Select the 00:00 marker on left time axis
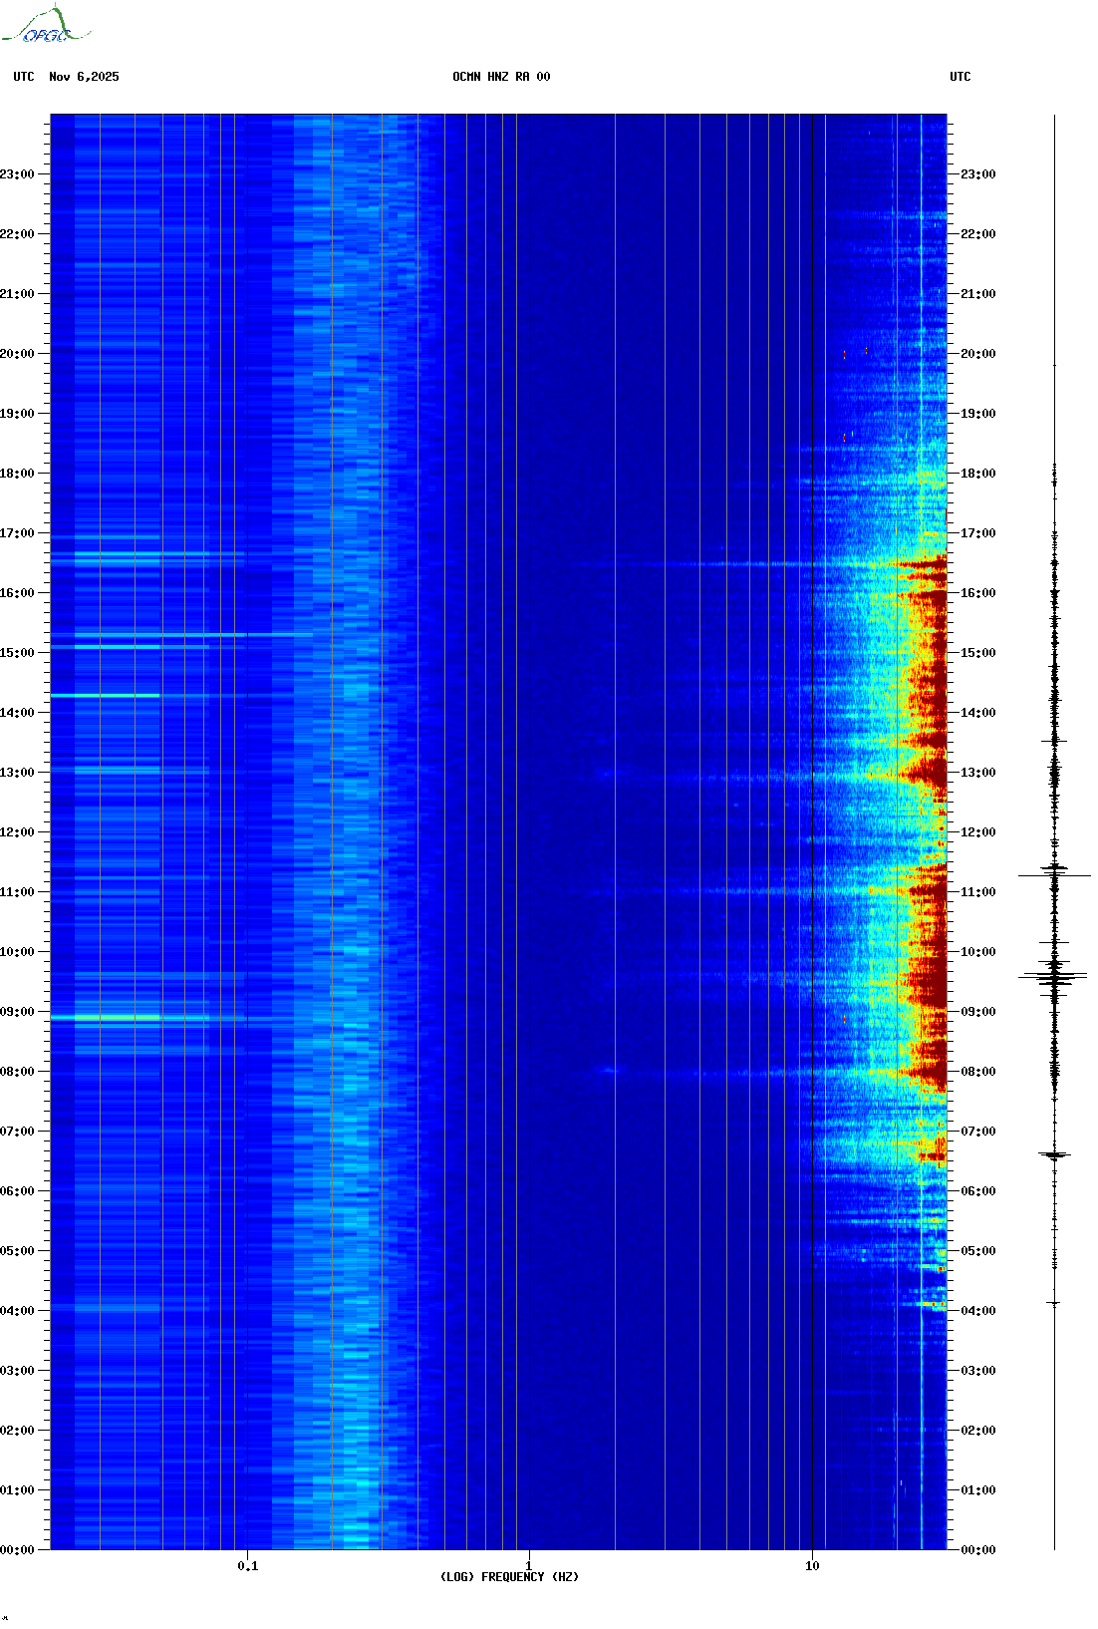Screen dimensions: 1098x1629 click(x=17, y=1550)
